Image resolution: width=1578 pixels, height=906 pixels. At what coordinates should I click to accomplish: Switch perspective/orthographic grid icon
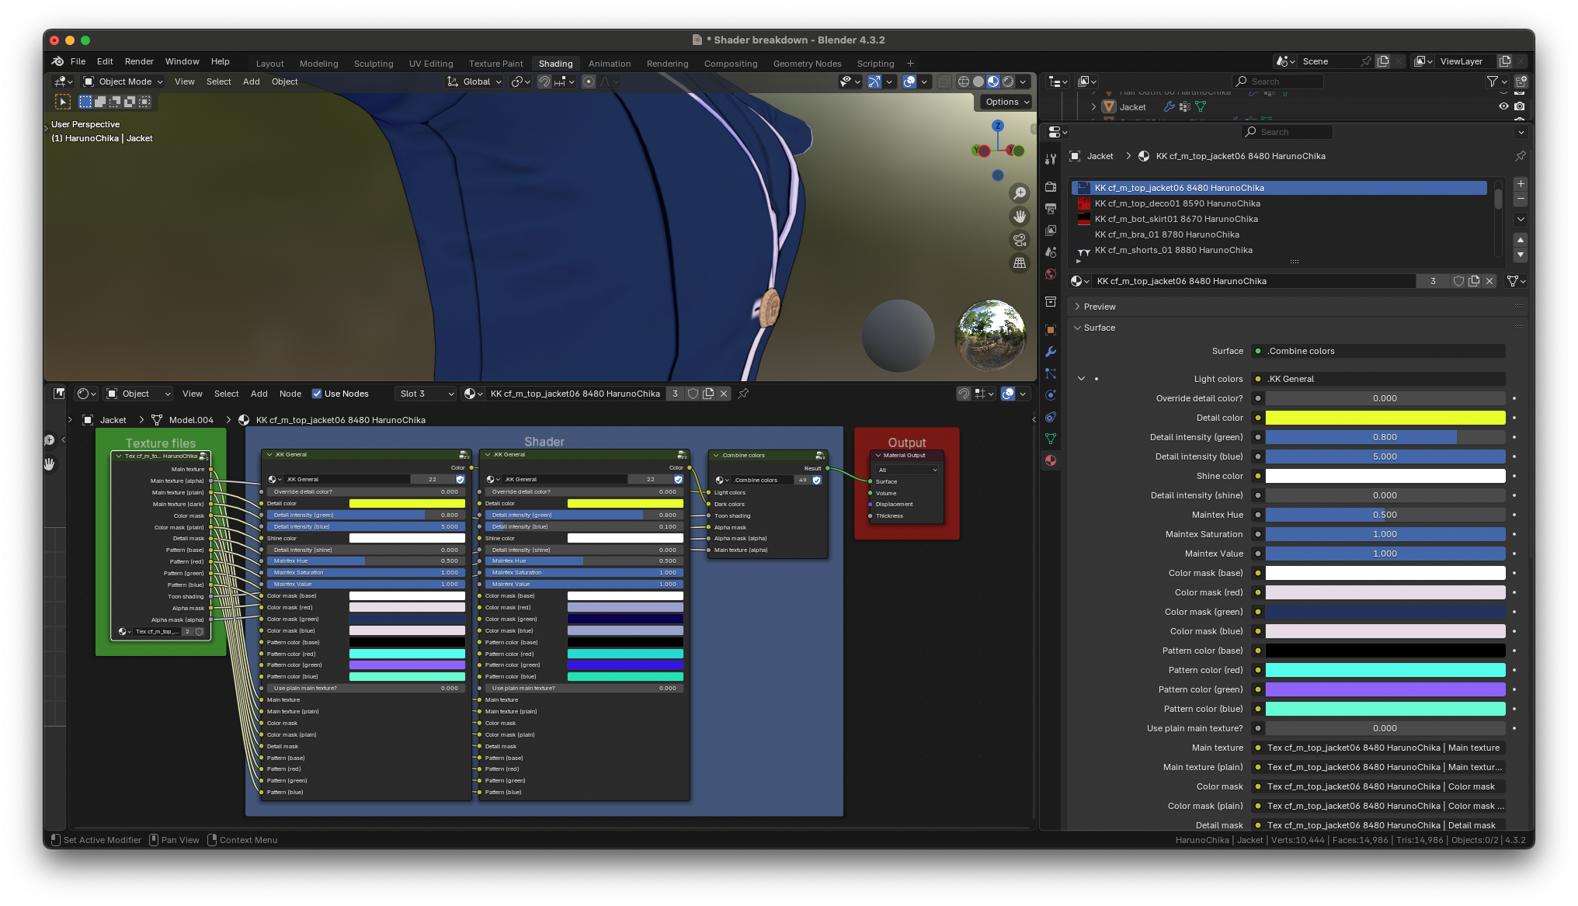1020,263
